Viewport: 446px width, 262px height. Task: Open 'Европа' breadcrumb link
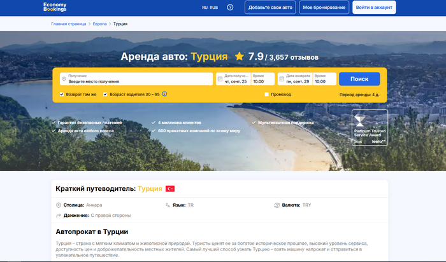(100, 24)
